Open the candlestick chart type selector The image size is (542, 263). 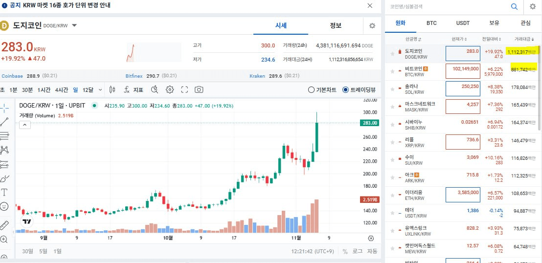click(x=112, y=89)
